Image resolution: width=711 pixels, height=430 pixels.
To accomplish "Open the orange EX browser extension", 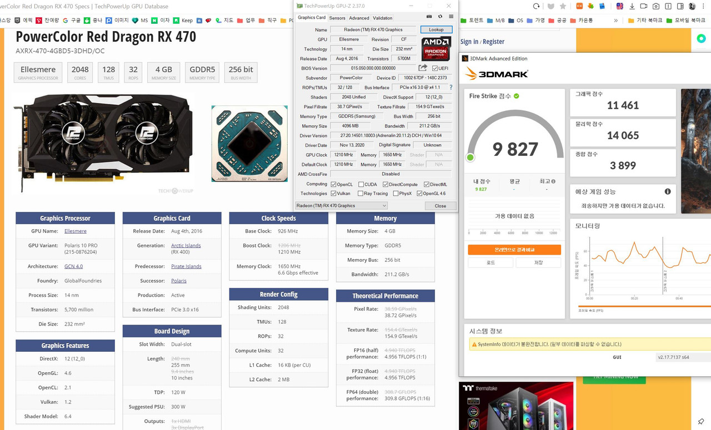I will pyautogui.click(x=579, y=6).
